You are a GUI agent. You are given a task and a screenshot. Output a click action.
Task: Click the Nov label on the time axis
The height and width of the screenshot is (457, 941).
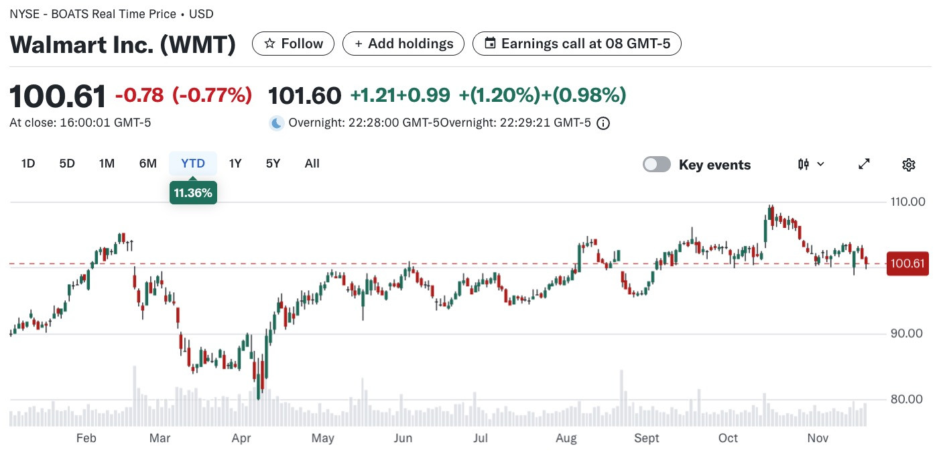(x=818, y=438)
